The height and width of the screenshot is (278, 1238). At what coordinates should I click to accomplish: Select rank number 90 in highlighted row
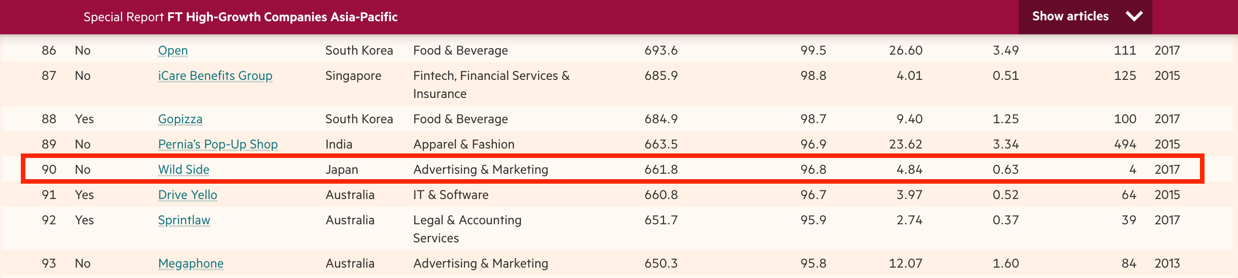(48, 170)
